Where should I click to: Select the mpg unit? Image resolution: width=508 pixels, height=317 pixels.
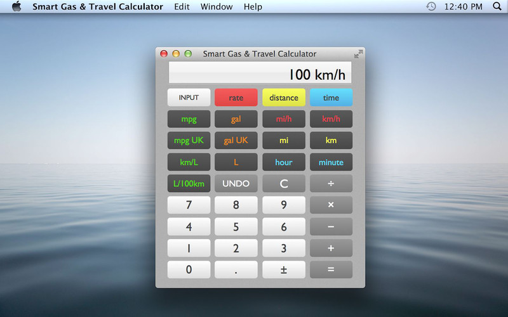pyautogui.click(x=189, y=119)
